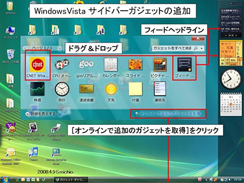
Task: Show previous feed headlines in sidebar gadget
Action: point(226,36)
